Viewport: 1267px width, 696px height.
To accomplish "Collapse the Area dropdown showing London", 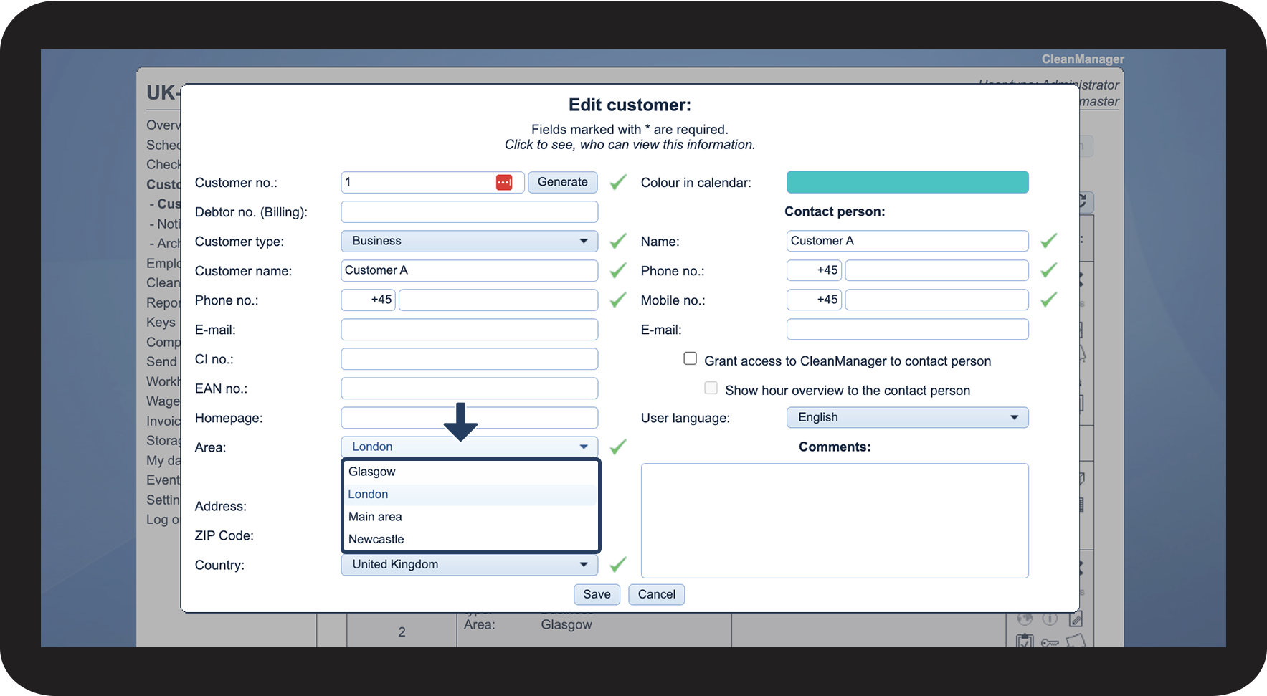I will point(469,447).
